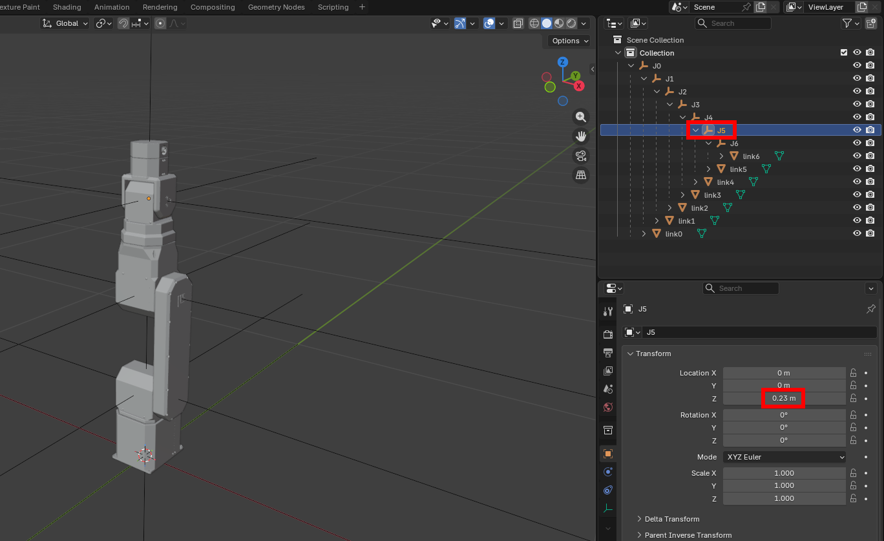Screen dimensions: 884x541
Task: Open the World properties tab (globe icon)
Action: pyautogui.click(x=607, y=407)
